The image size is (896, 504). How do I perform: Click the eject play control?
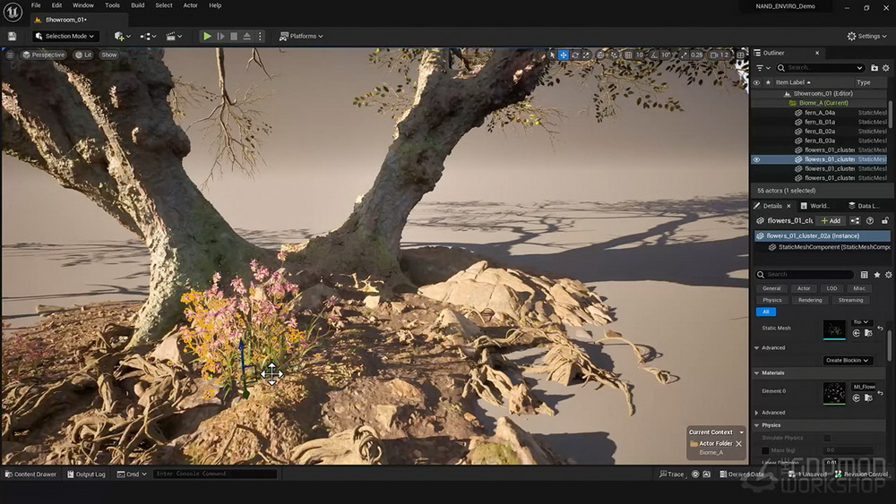click(x=247, y=36)
